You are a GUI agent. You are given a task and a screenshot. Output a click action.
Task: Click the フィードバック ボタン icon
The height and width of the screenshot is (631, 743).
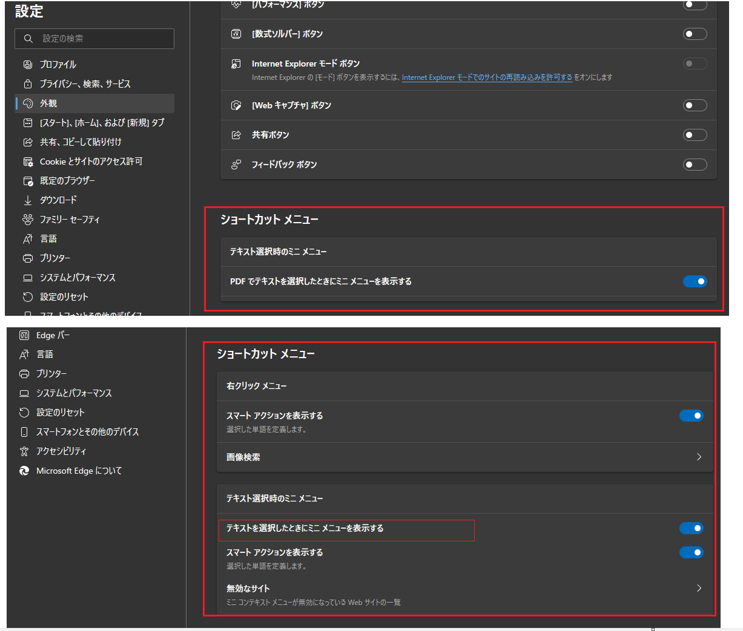(x=236, y=165)
